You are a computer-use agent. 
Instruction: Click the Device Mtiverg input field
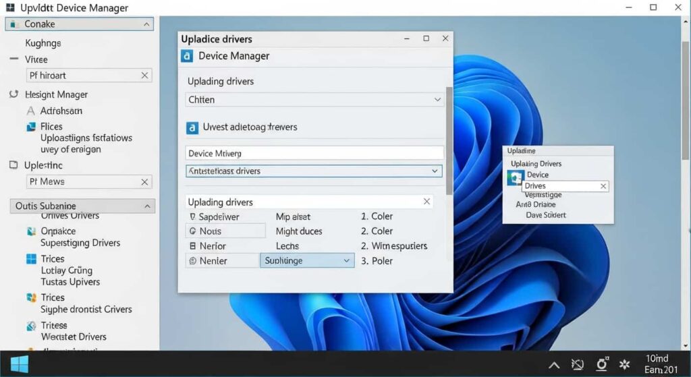pos(314,153)
